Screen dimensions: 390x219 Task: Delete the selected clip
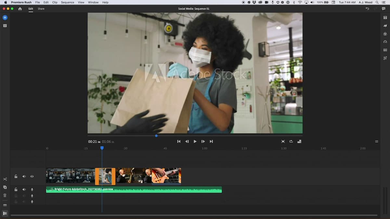pyautogui.click(x=5, y=196)
